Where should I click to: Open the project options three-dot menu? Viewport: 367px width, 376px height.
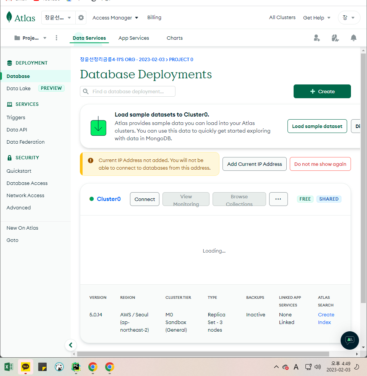coord(56,38)
